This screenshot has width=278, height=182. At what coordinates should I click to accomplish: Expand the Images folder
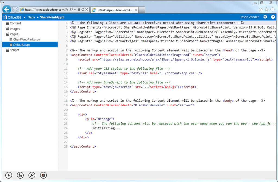pyautogui.click(x=13, y=29)
